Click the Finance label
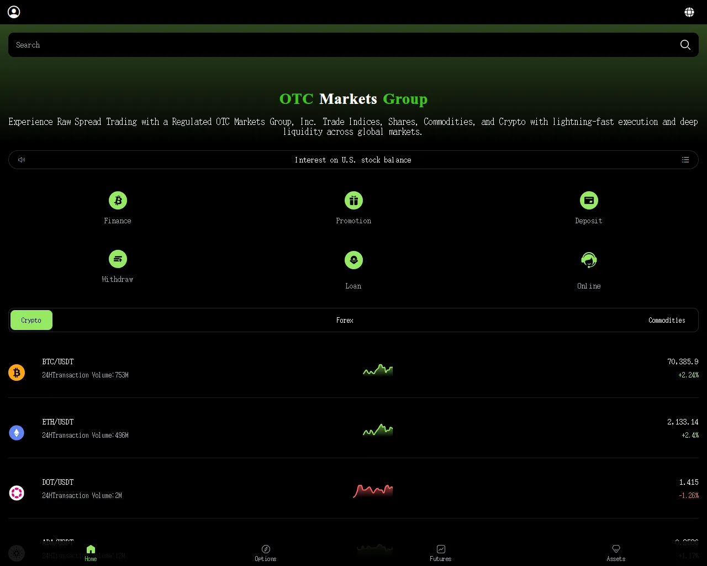The height and width of the screenshot is (566, 707). (118, 221)
